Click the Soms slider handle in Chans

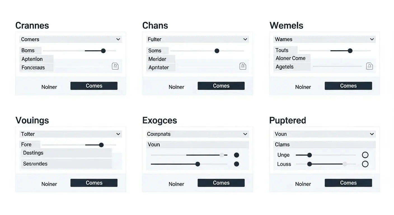(x=217, y=51)
